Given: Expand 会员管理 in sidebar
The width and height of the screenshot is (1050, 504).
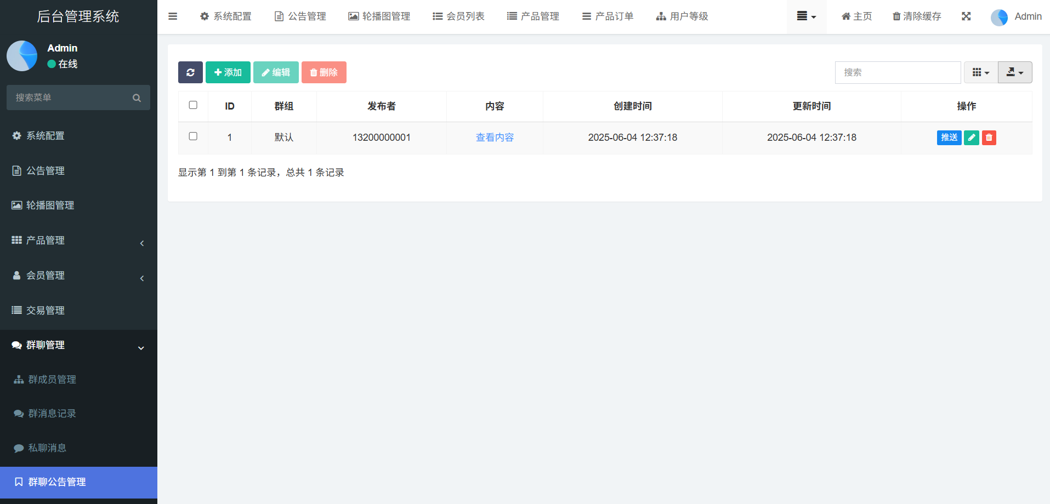Looking at the screenshot, I should click(x=78, y=276).
